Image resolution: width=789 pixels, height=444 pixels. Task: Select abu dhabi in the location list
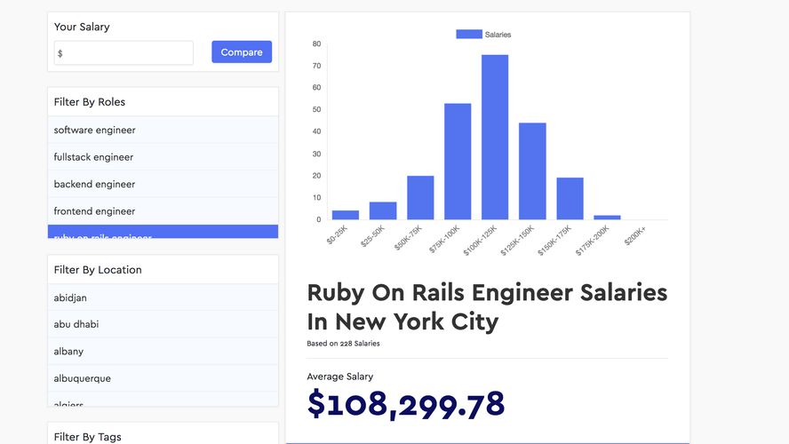(163, 324)
